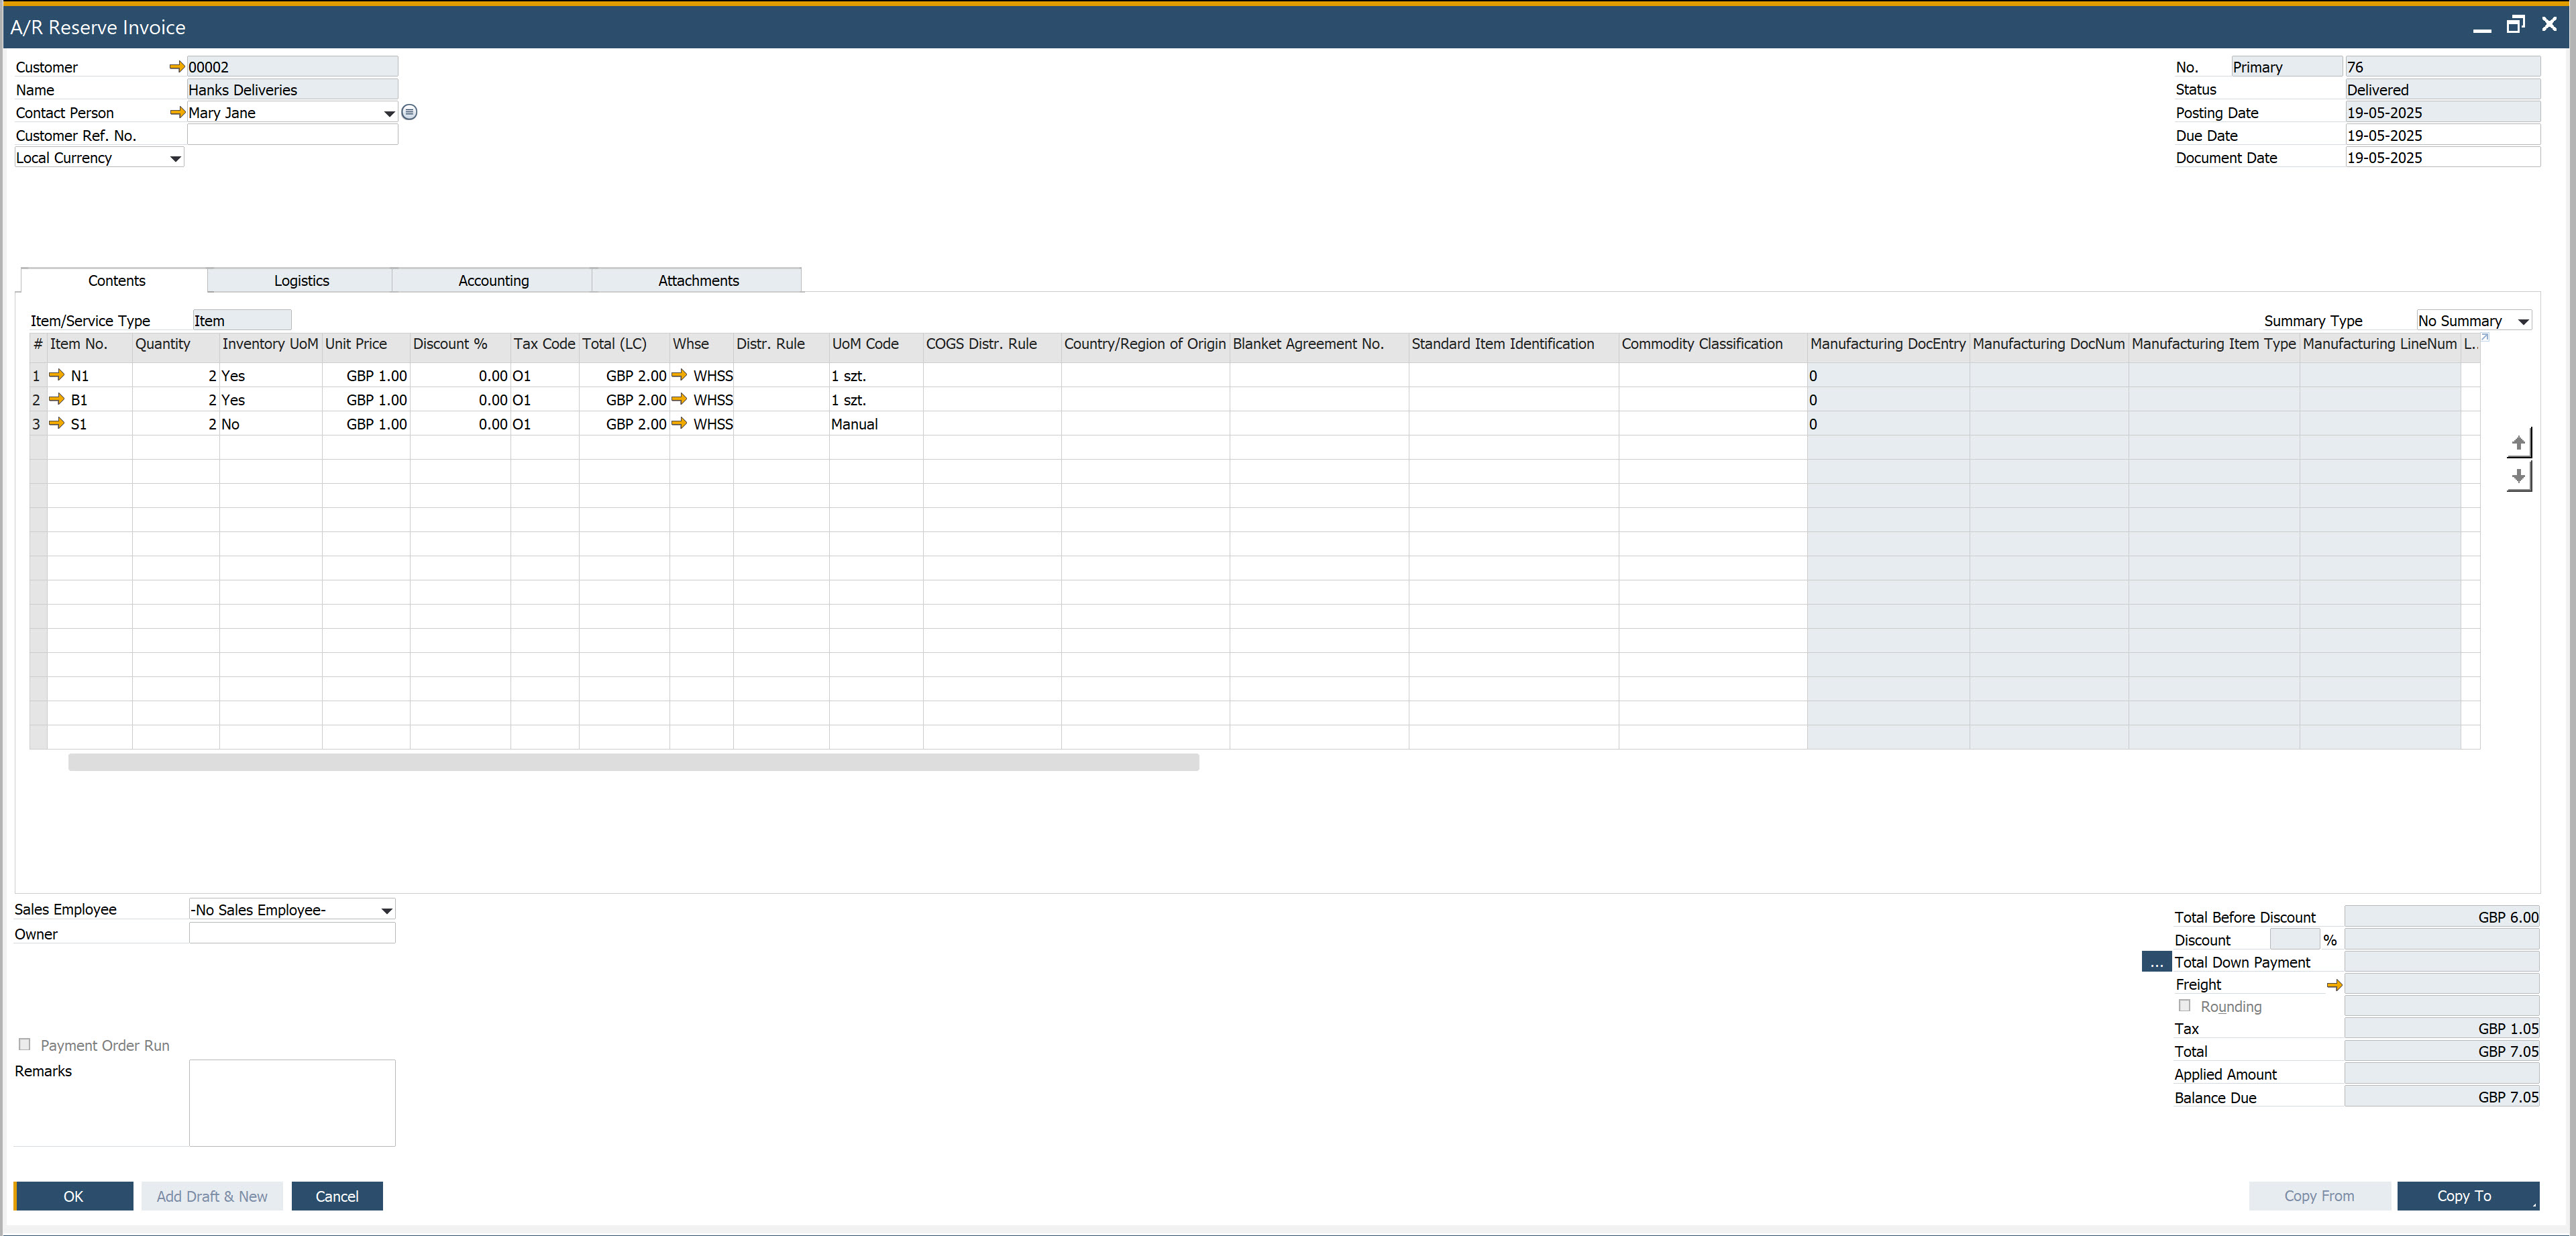This screenshot has width=2576, height=1236.
Task: Click the contact details icon beside Mary Jane
Action: tap(409, 112)
